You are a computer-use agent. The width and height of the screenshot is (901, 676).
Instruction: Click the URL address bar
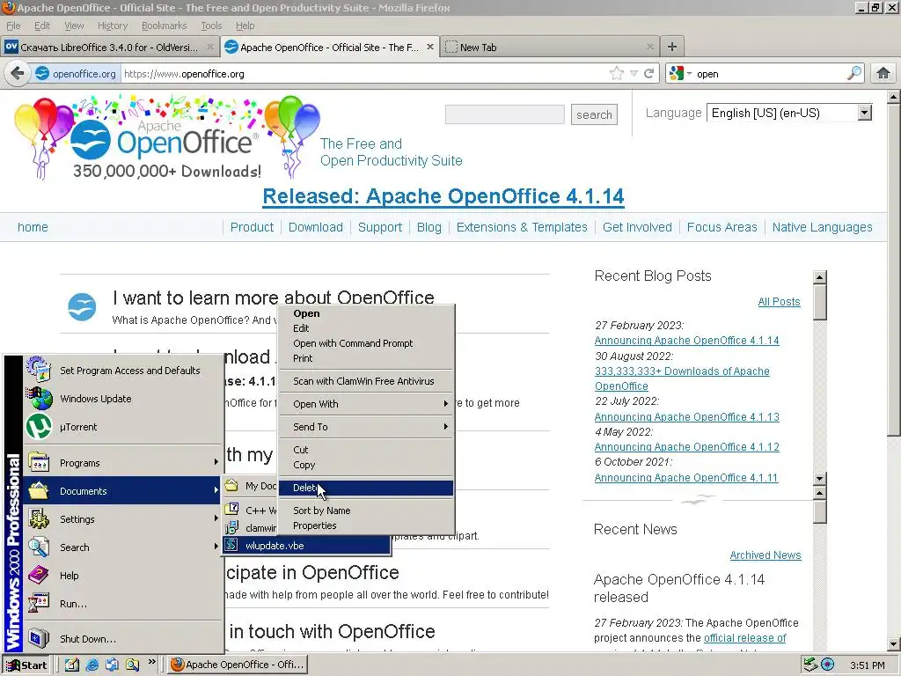point(365,74)
